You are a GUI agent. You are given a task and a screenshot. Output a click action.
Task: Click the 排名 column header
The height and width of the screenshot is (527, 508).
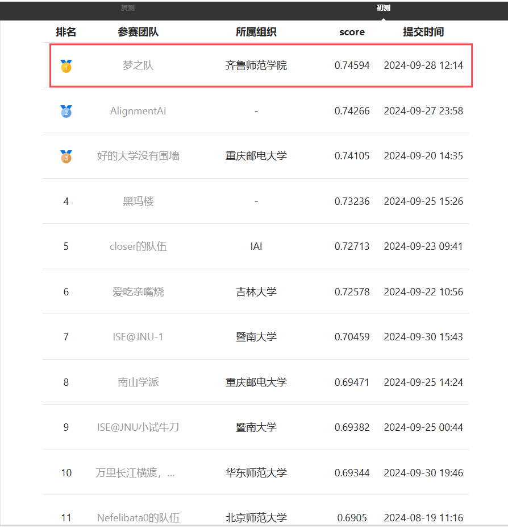tap(66, 32)
